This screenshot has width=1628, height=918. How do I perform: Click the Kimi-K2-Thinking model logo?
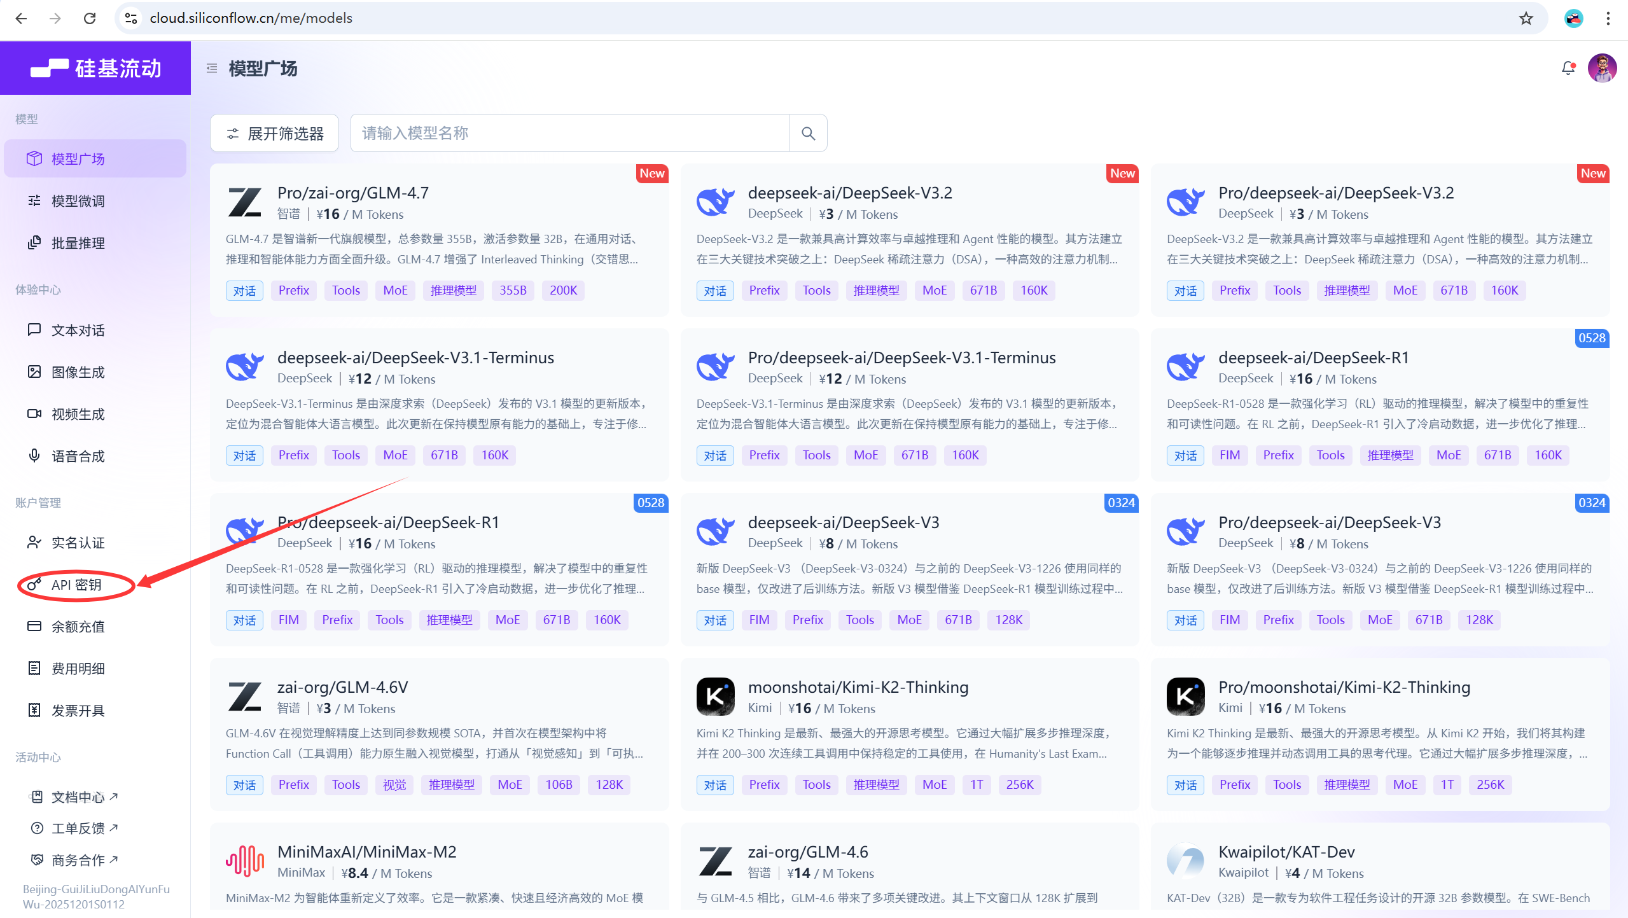pyautogui.click(x=715, y=697)
